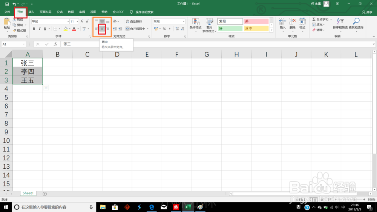The height and width of the screenshot is (212, 377).
Task: Open the font name box (等线)
Action: (x=50, y=21)
